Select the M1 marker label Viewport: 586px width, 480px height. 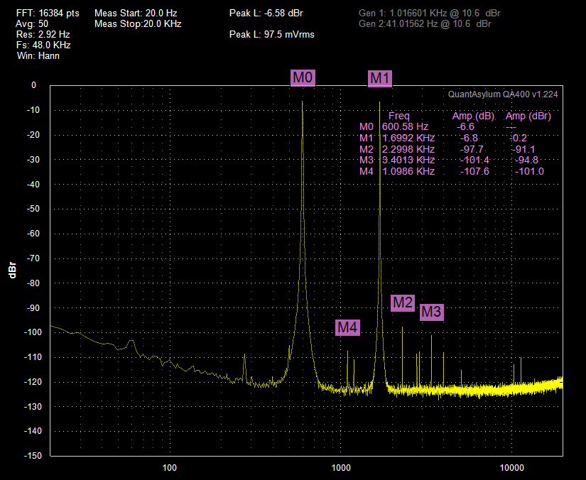[380, 78]
